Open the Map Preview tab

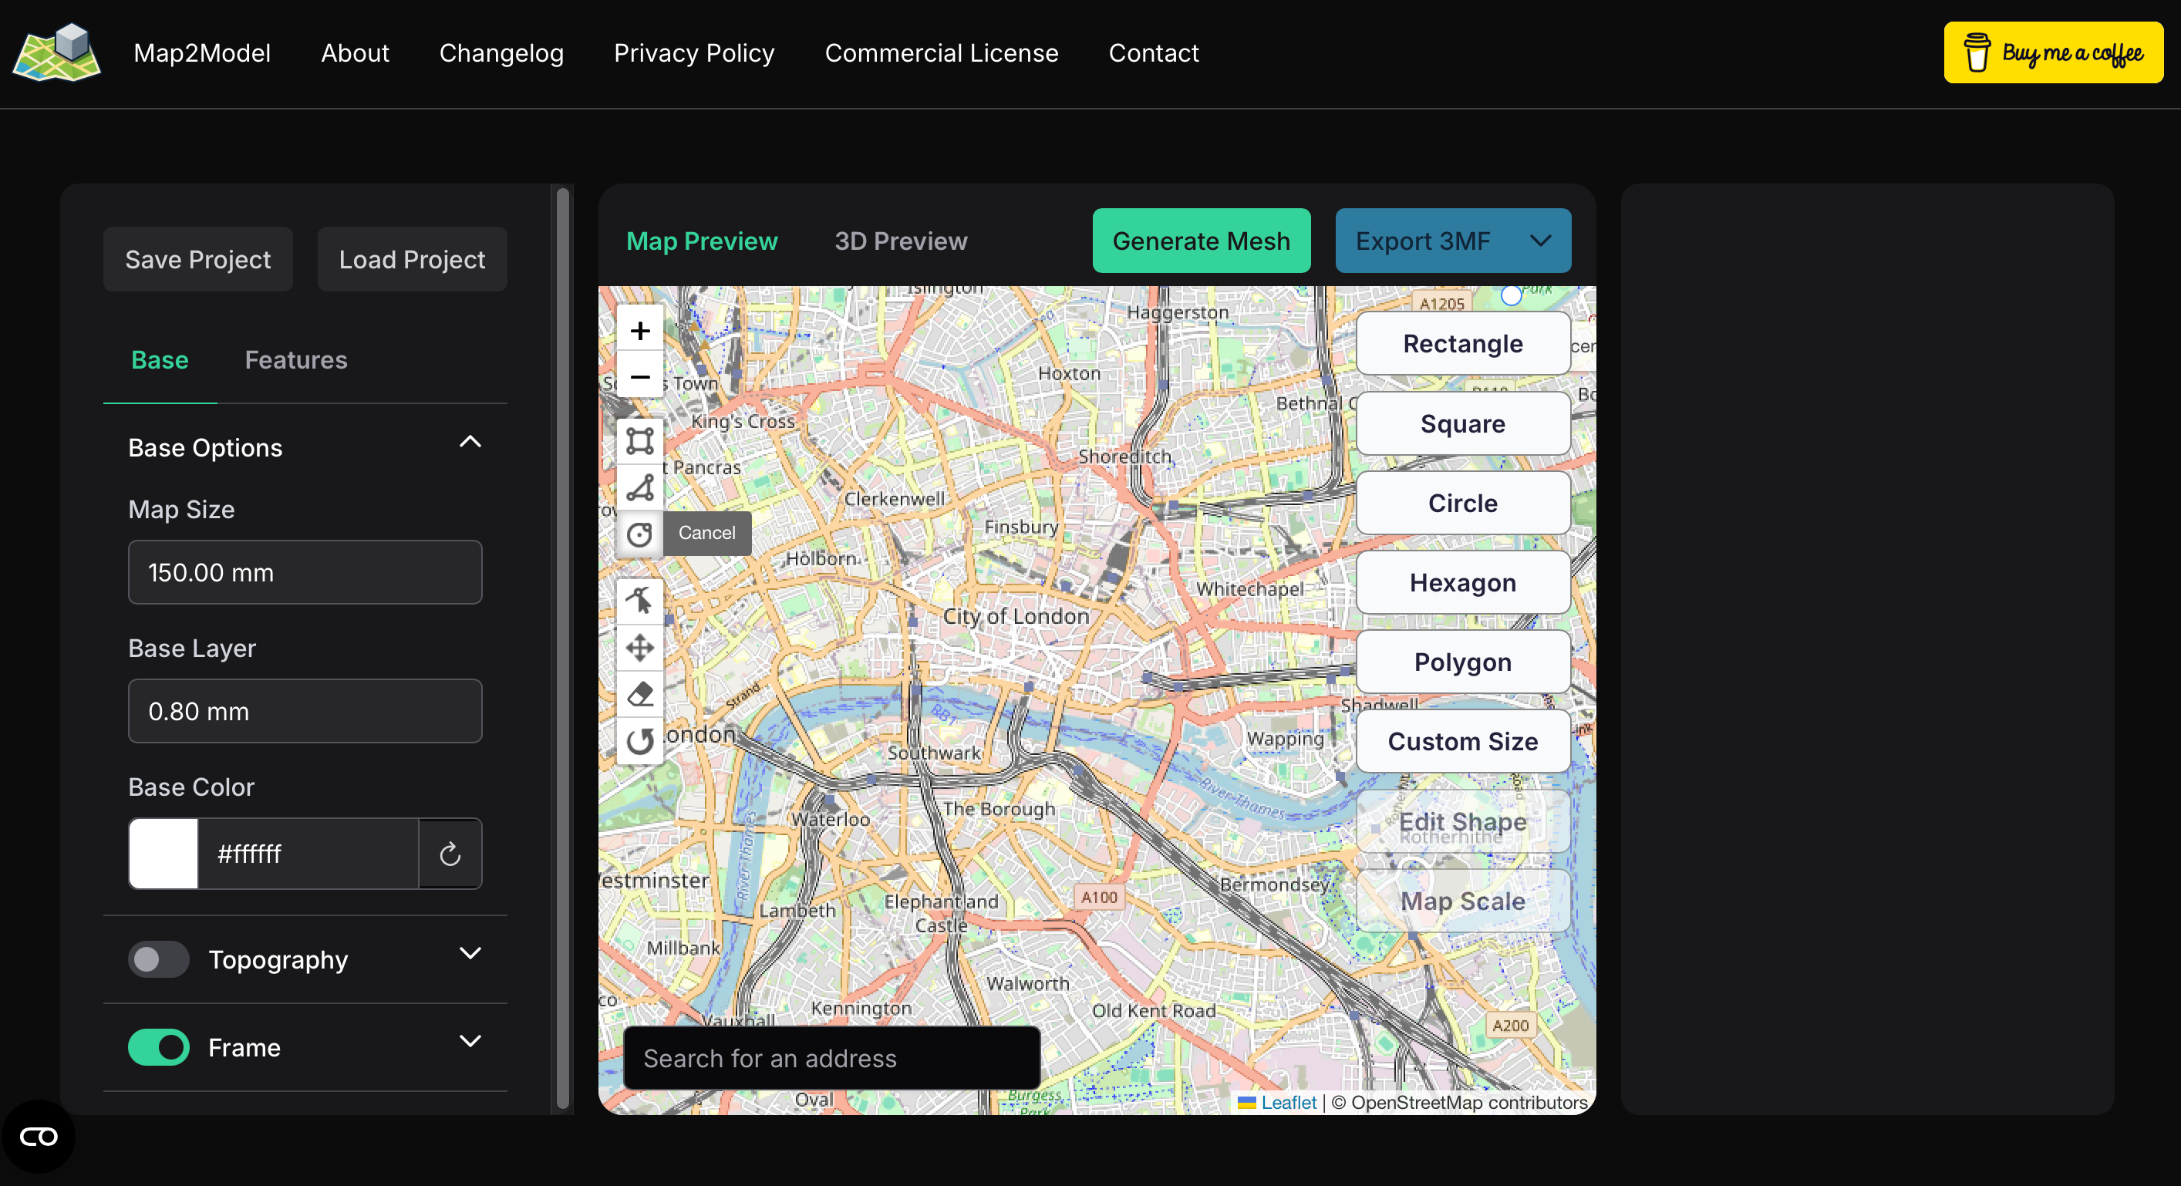point(702,241)
